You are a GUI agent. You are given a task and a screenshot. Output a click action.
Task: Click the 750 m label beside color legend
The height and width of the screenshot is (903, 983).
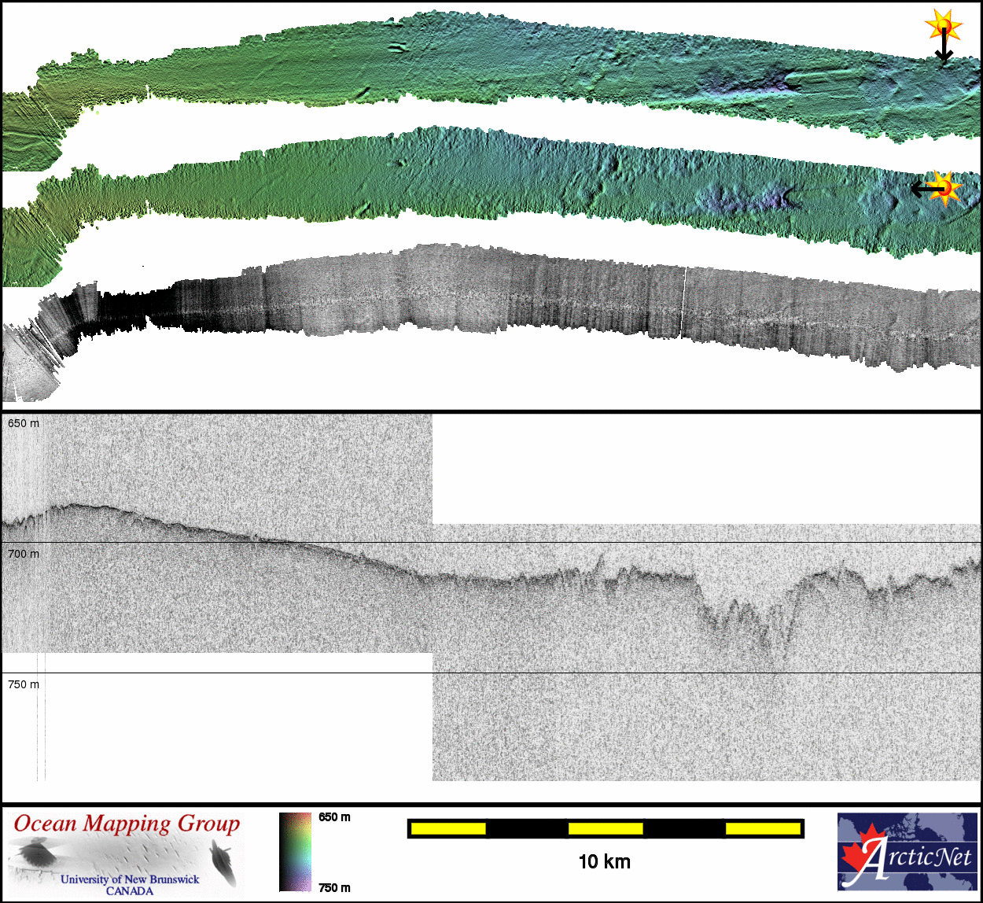pyautogui.click(x=334, y=887)
